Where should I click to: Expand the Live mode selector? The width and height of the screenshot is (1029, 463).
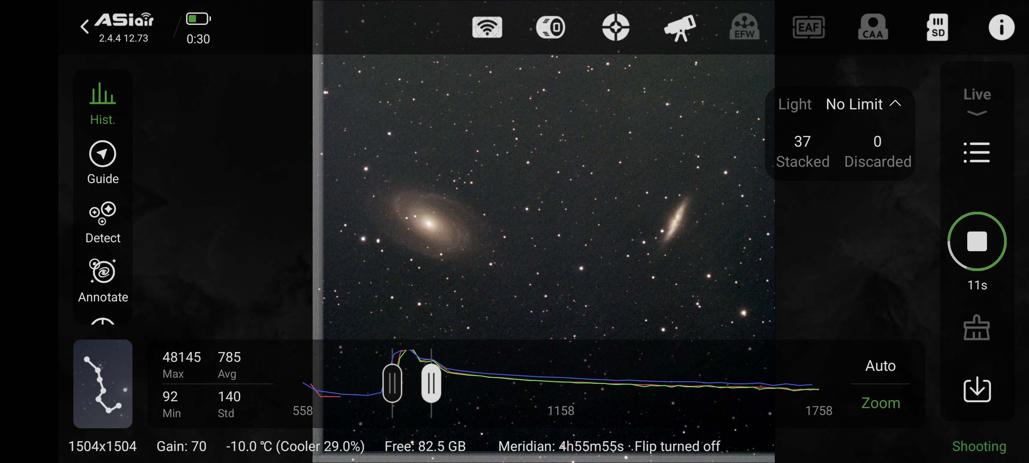[977, 101]
